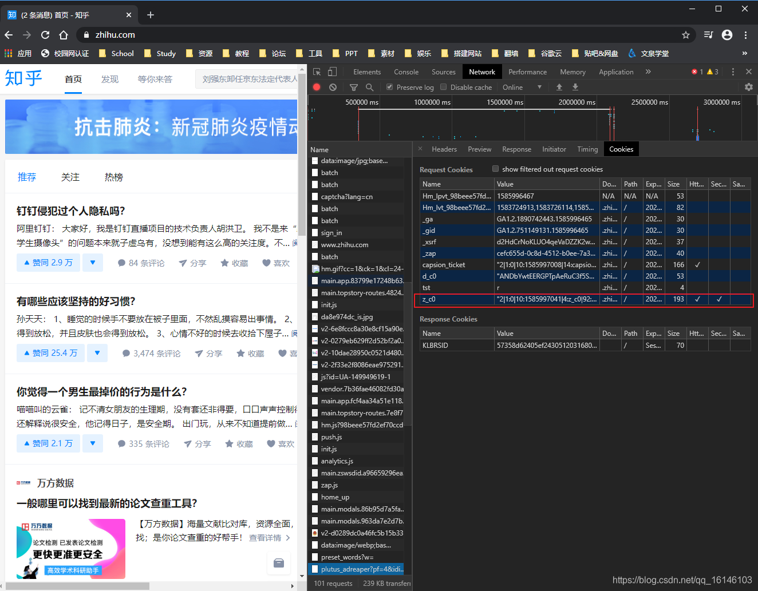This screenshot has height=591, width=758.
Task: Stop recording network log red button
Action: [317, 87]
